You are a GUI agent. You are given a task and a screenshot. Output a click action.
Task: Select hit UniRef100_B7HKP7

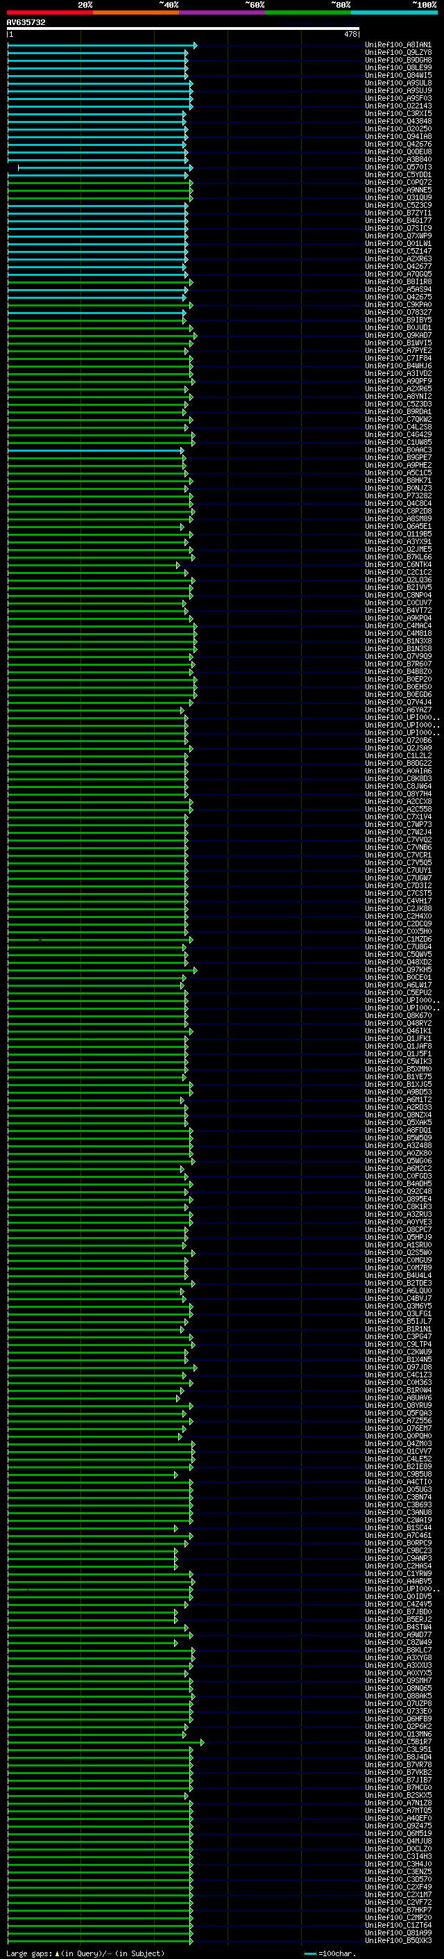tap(398, 1910)
